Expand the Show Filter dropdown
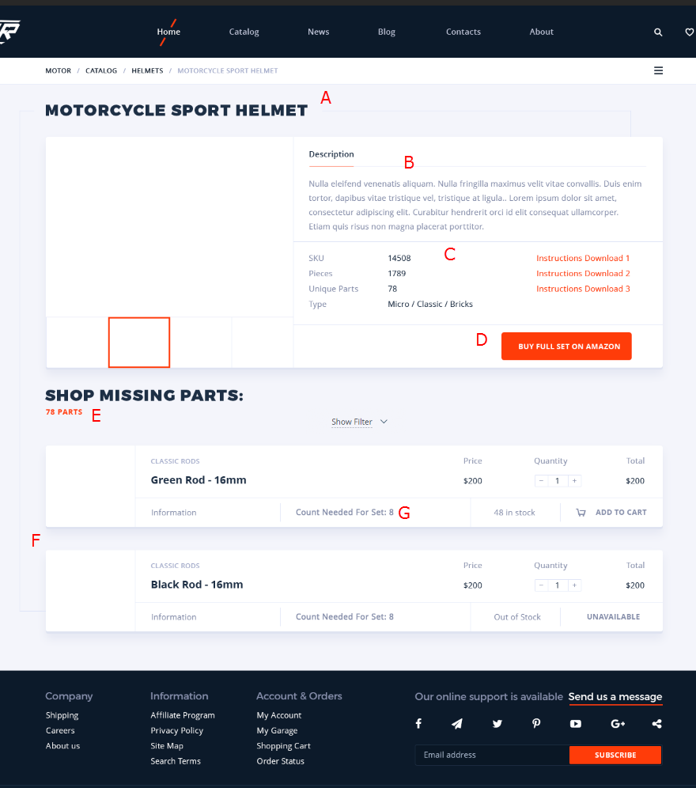The height and width of the screenshot is (788, 696). tap(360, 422)
